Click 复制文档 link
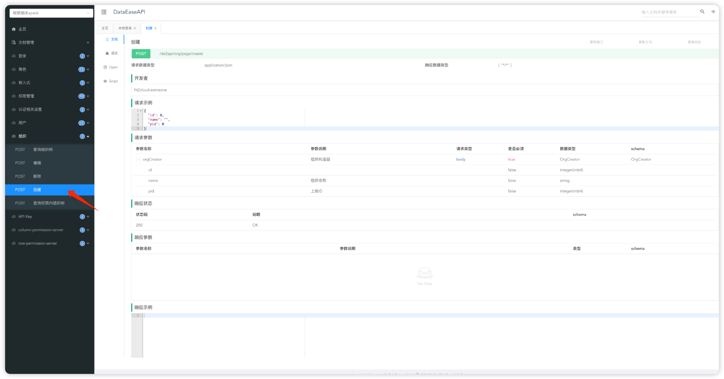This screenshot has height=379, width=724. coord(645,42)
